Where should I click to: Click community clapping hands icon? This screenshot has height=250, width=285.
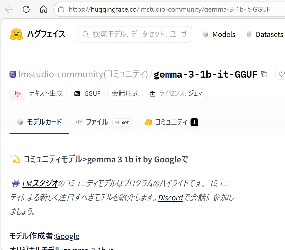[x=148, y=122]
